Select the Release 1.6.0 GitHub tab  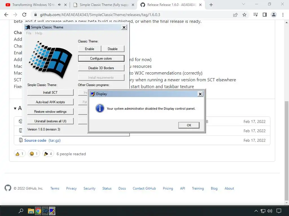coord(172,5)
